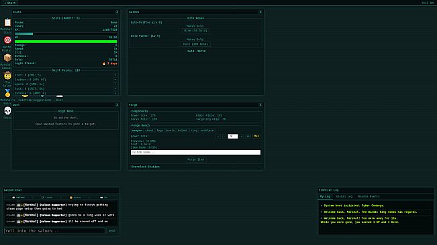Select the weapon forge tab
The height and width of the screenshot is (245, 437).
click(x=137, y=131)
